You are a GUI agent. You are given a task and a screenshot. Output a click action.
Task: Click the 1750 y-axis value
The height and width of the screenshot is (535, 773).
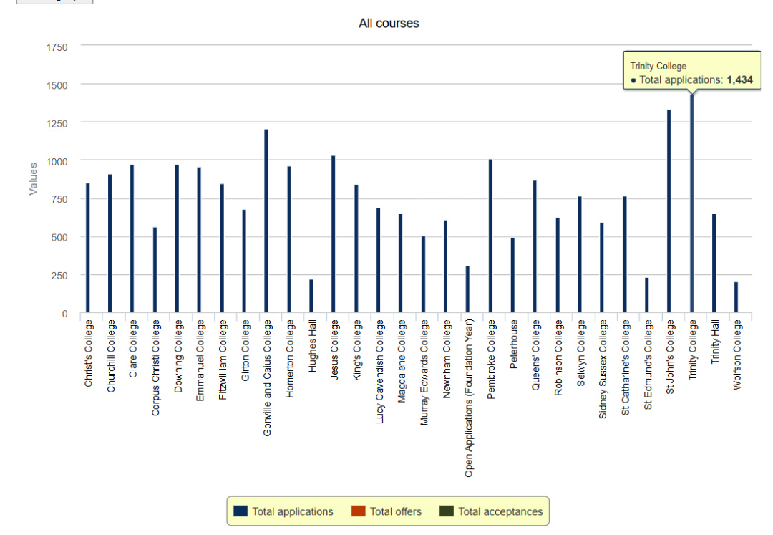[57, 47]
